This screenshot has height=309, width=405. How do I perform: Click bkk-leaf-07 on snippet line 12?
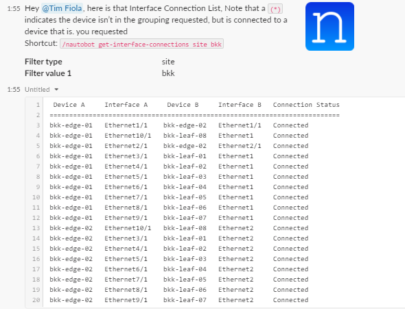[185, 218]
